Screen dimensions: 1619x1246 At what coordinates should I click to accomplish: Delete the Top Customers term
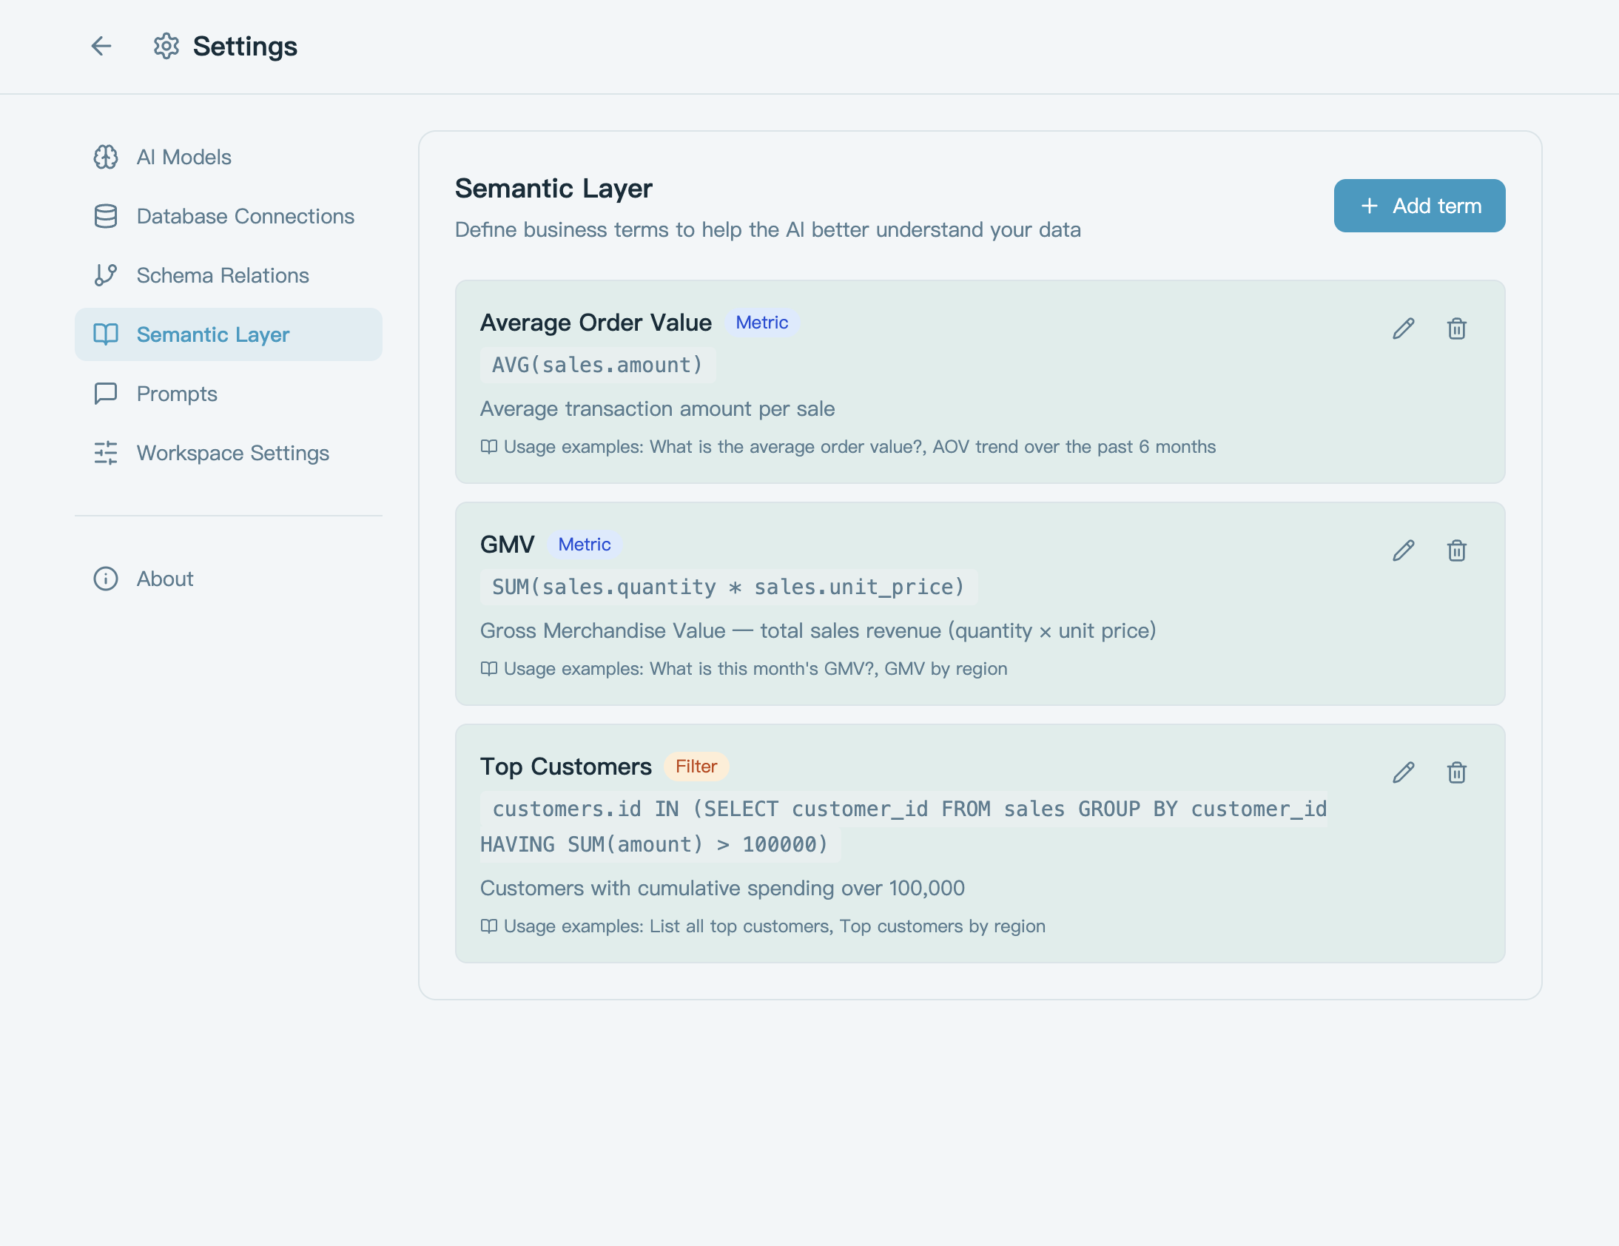[x=1457, y=772]
